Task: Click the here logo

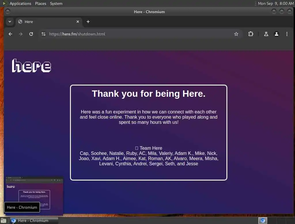Action: (x=31, y=66)
